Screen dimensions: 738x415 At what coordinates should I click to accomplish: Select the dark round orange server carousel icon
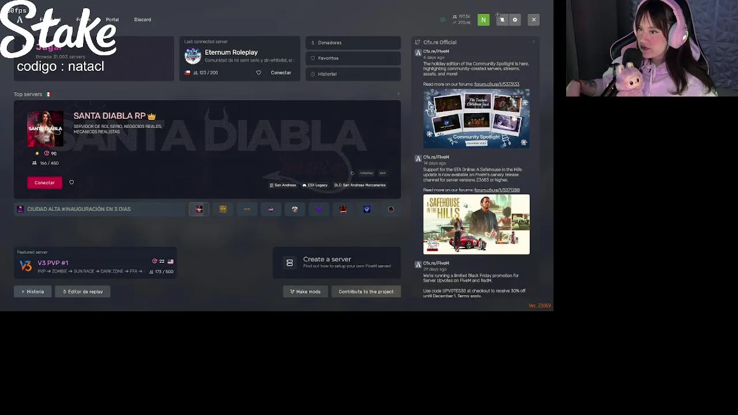391,209
